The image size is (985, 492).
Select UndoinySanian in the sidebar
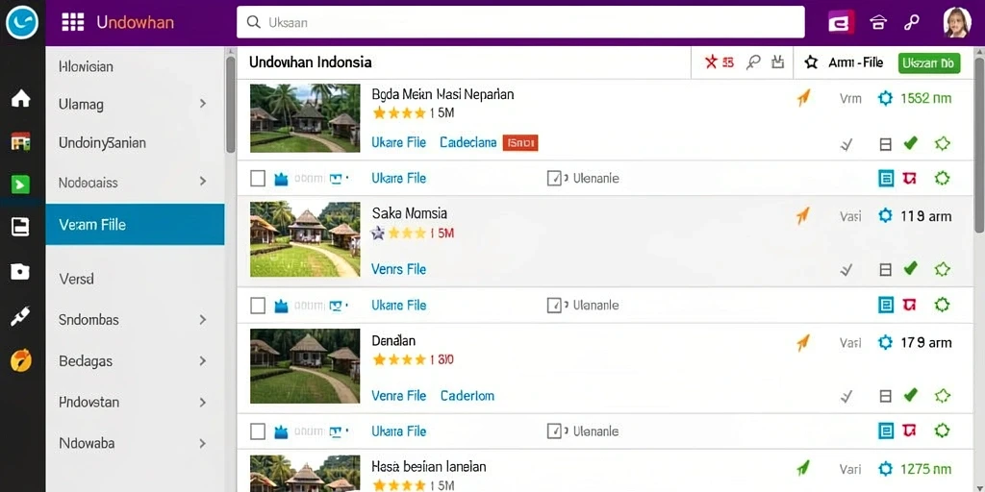tap(102, 143)
